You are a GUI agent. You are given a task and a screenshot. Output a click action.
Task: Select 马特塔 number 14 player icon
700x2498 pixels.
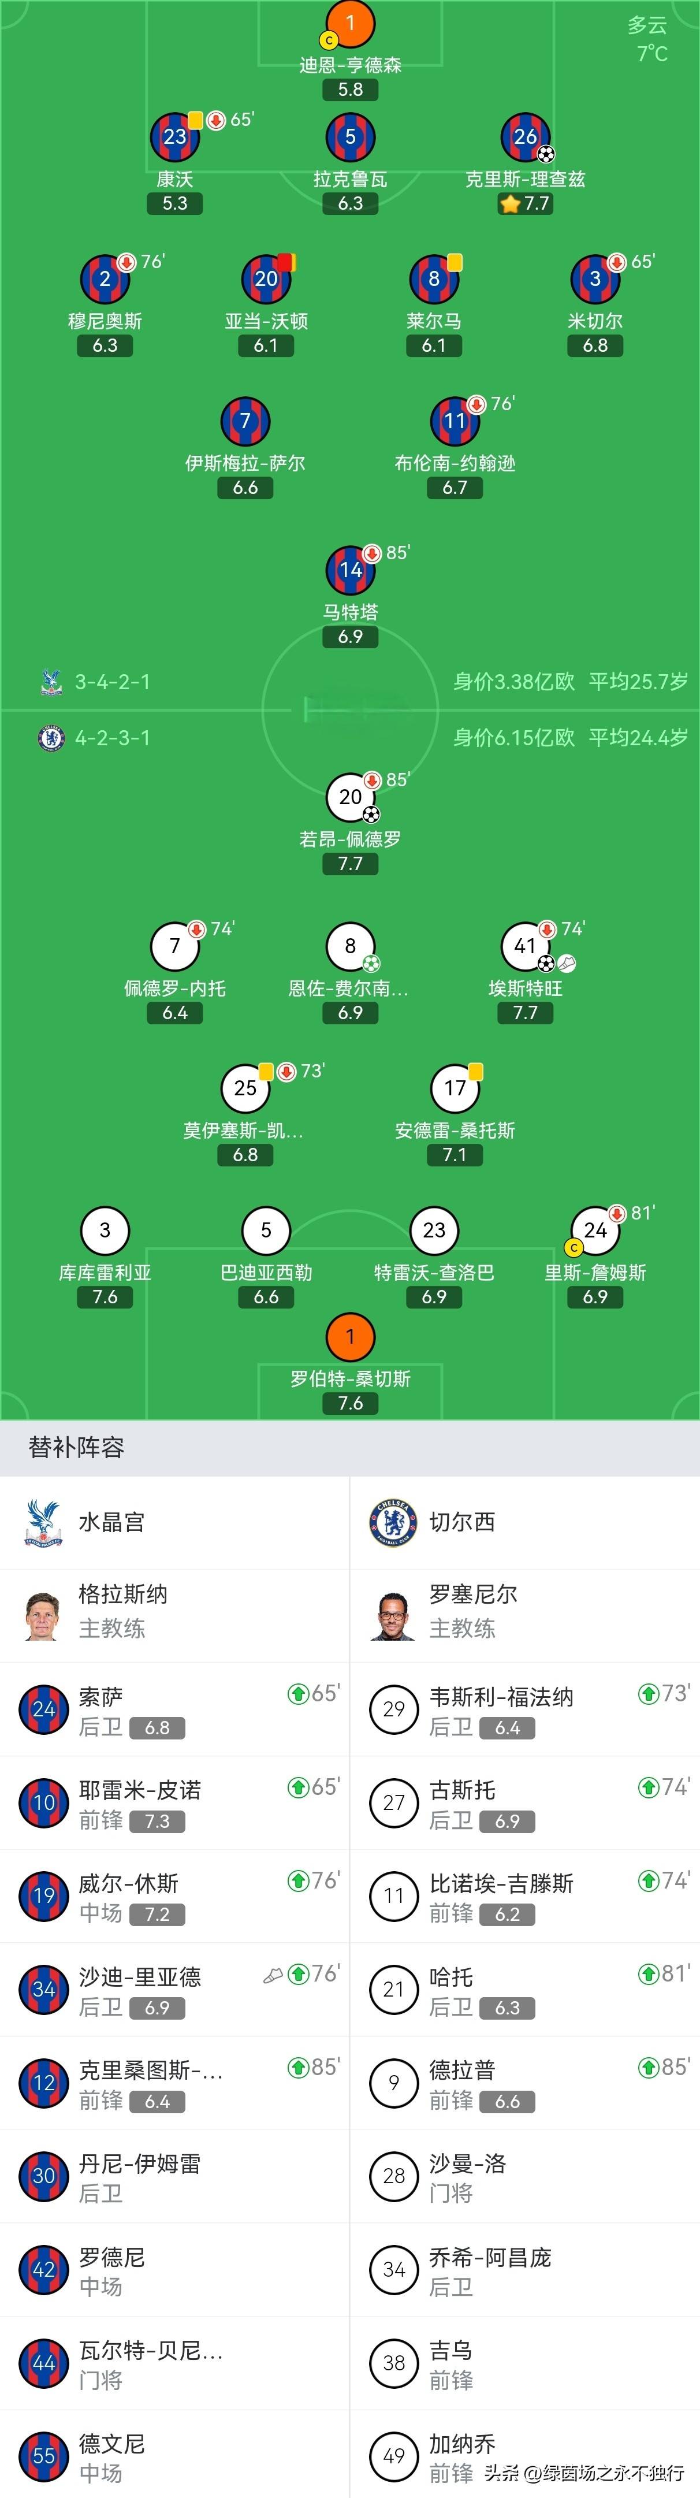click(350, 570)
